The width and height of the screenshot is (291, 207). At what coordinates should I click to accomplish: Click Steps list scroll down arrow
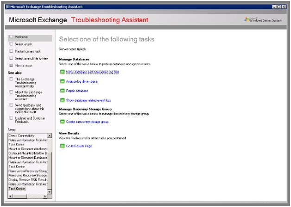(x=50, y=192)
